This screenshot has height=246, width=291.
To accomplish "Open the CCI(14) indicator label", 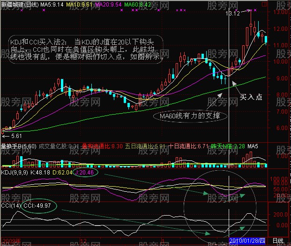I will coord(11,206).
